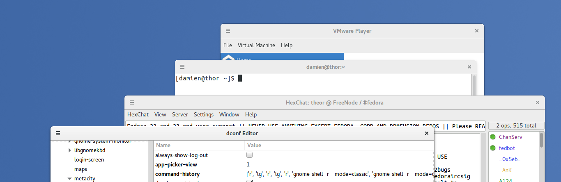This screenshot has width=561, height=182.
Task: Open the Window menu in HexChat
Action: point(229,114)
